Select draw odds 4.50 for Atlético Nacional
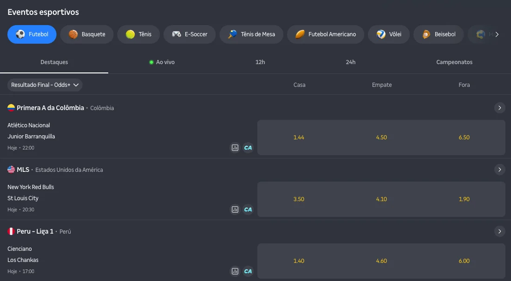511x281 pixels. [381, 137]
